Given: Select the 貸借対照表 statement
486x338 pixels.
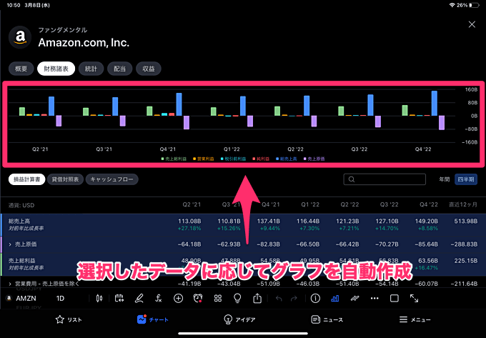Looking at the screenshot, I should [x=65, y=179].
